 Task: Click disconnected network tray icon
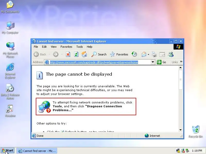pos(183,151)
